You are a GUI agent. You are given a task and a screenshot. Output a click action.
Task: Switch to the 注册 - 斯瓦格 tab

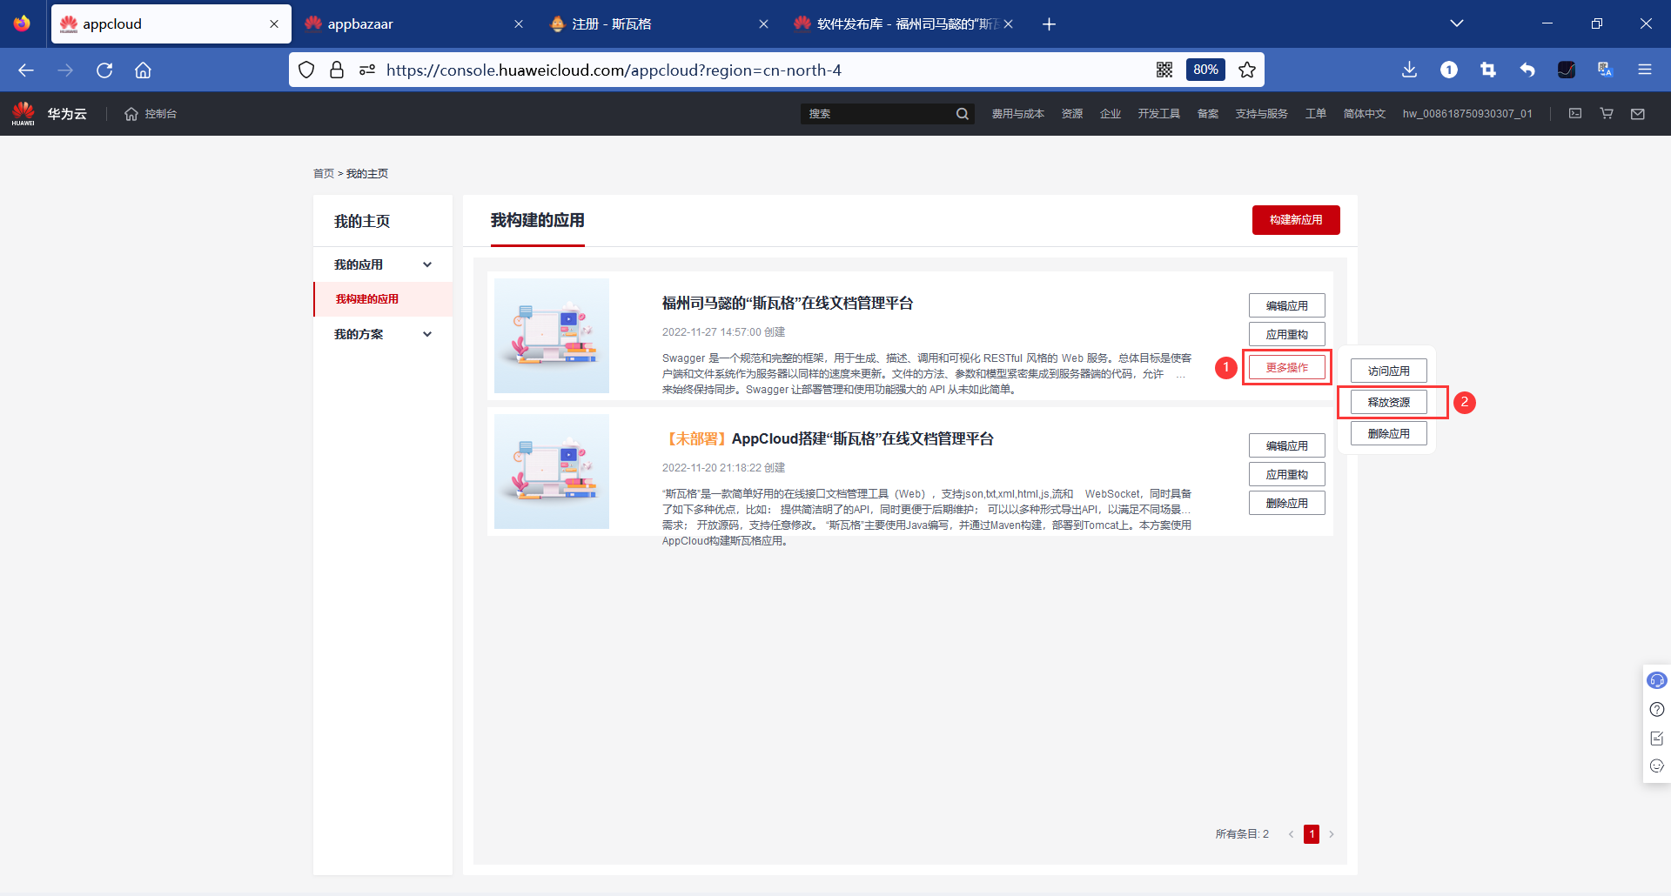tap(659, 24)
